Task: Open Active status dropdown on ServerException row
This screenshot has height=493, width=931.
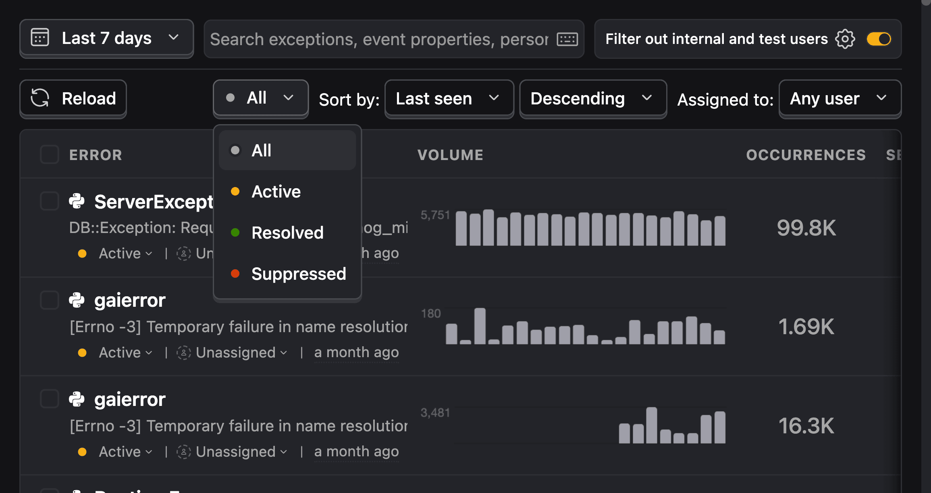Action: 126,254
